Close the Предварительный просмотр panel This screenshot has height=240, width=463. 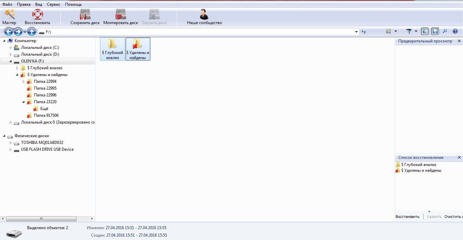(x=459, y=41)
